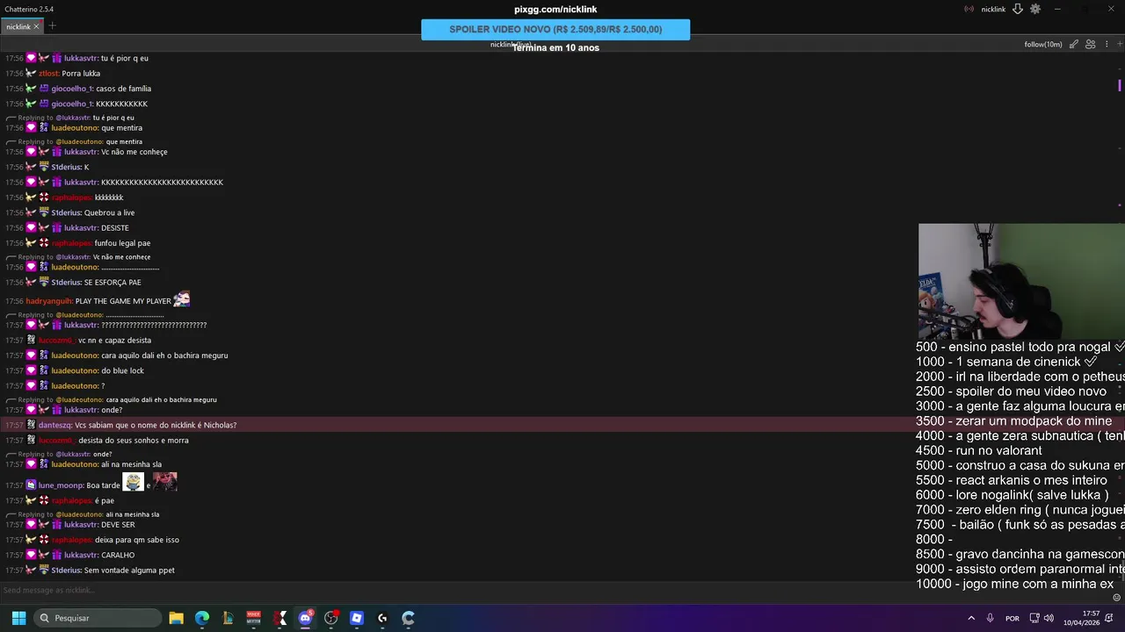This screenshot has width=1125, height=632.
Task: Close the nicklink tab
Action: point(36,26)
